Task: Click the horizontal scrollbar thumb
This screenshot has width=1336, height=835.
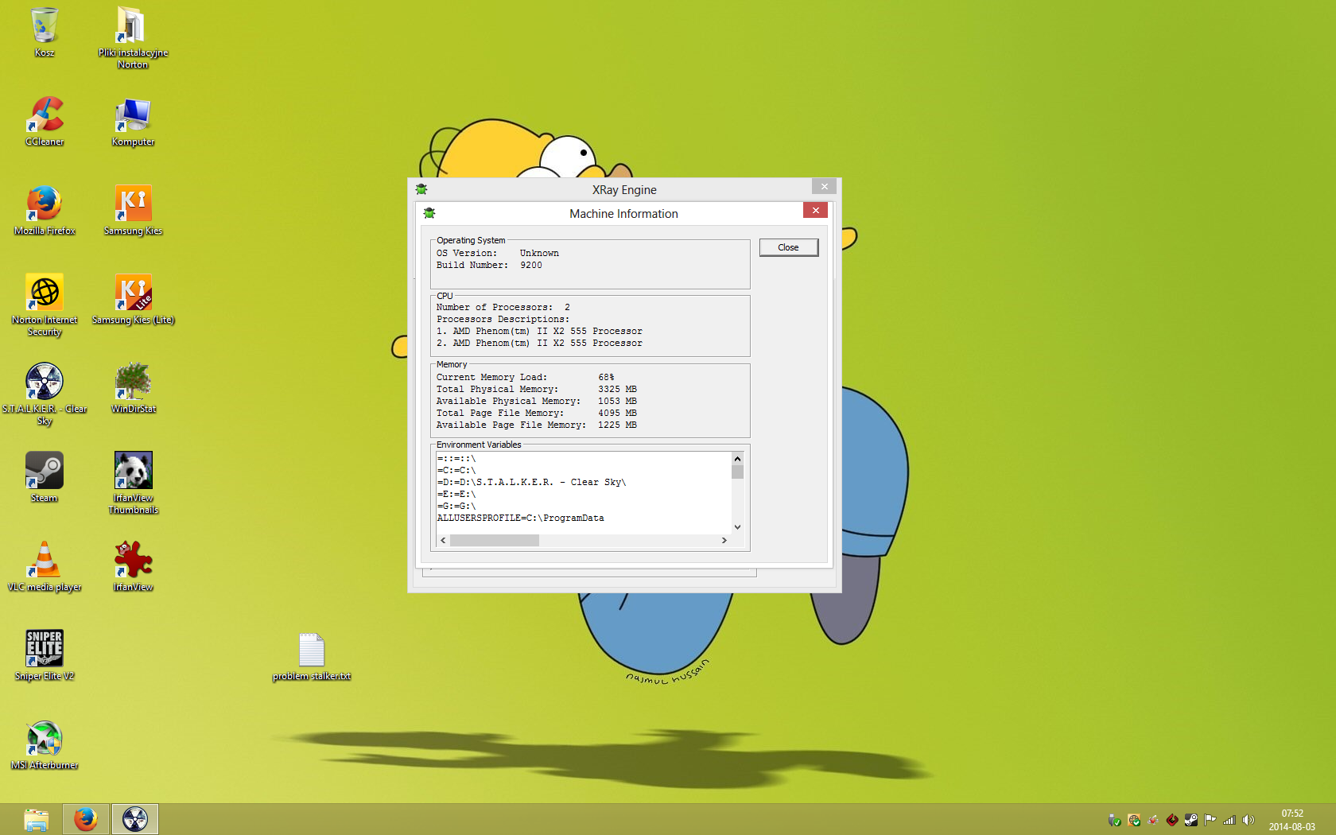Action: 495,540
